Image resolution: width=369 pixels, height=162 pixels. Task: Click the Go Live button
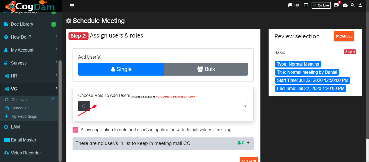coord(321,5)
